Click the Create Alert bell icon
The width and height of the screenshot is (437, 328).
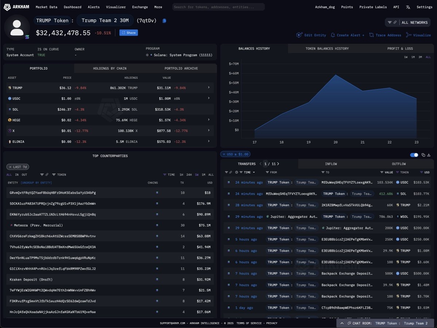(x=333, y=35)
